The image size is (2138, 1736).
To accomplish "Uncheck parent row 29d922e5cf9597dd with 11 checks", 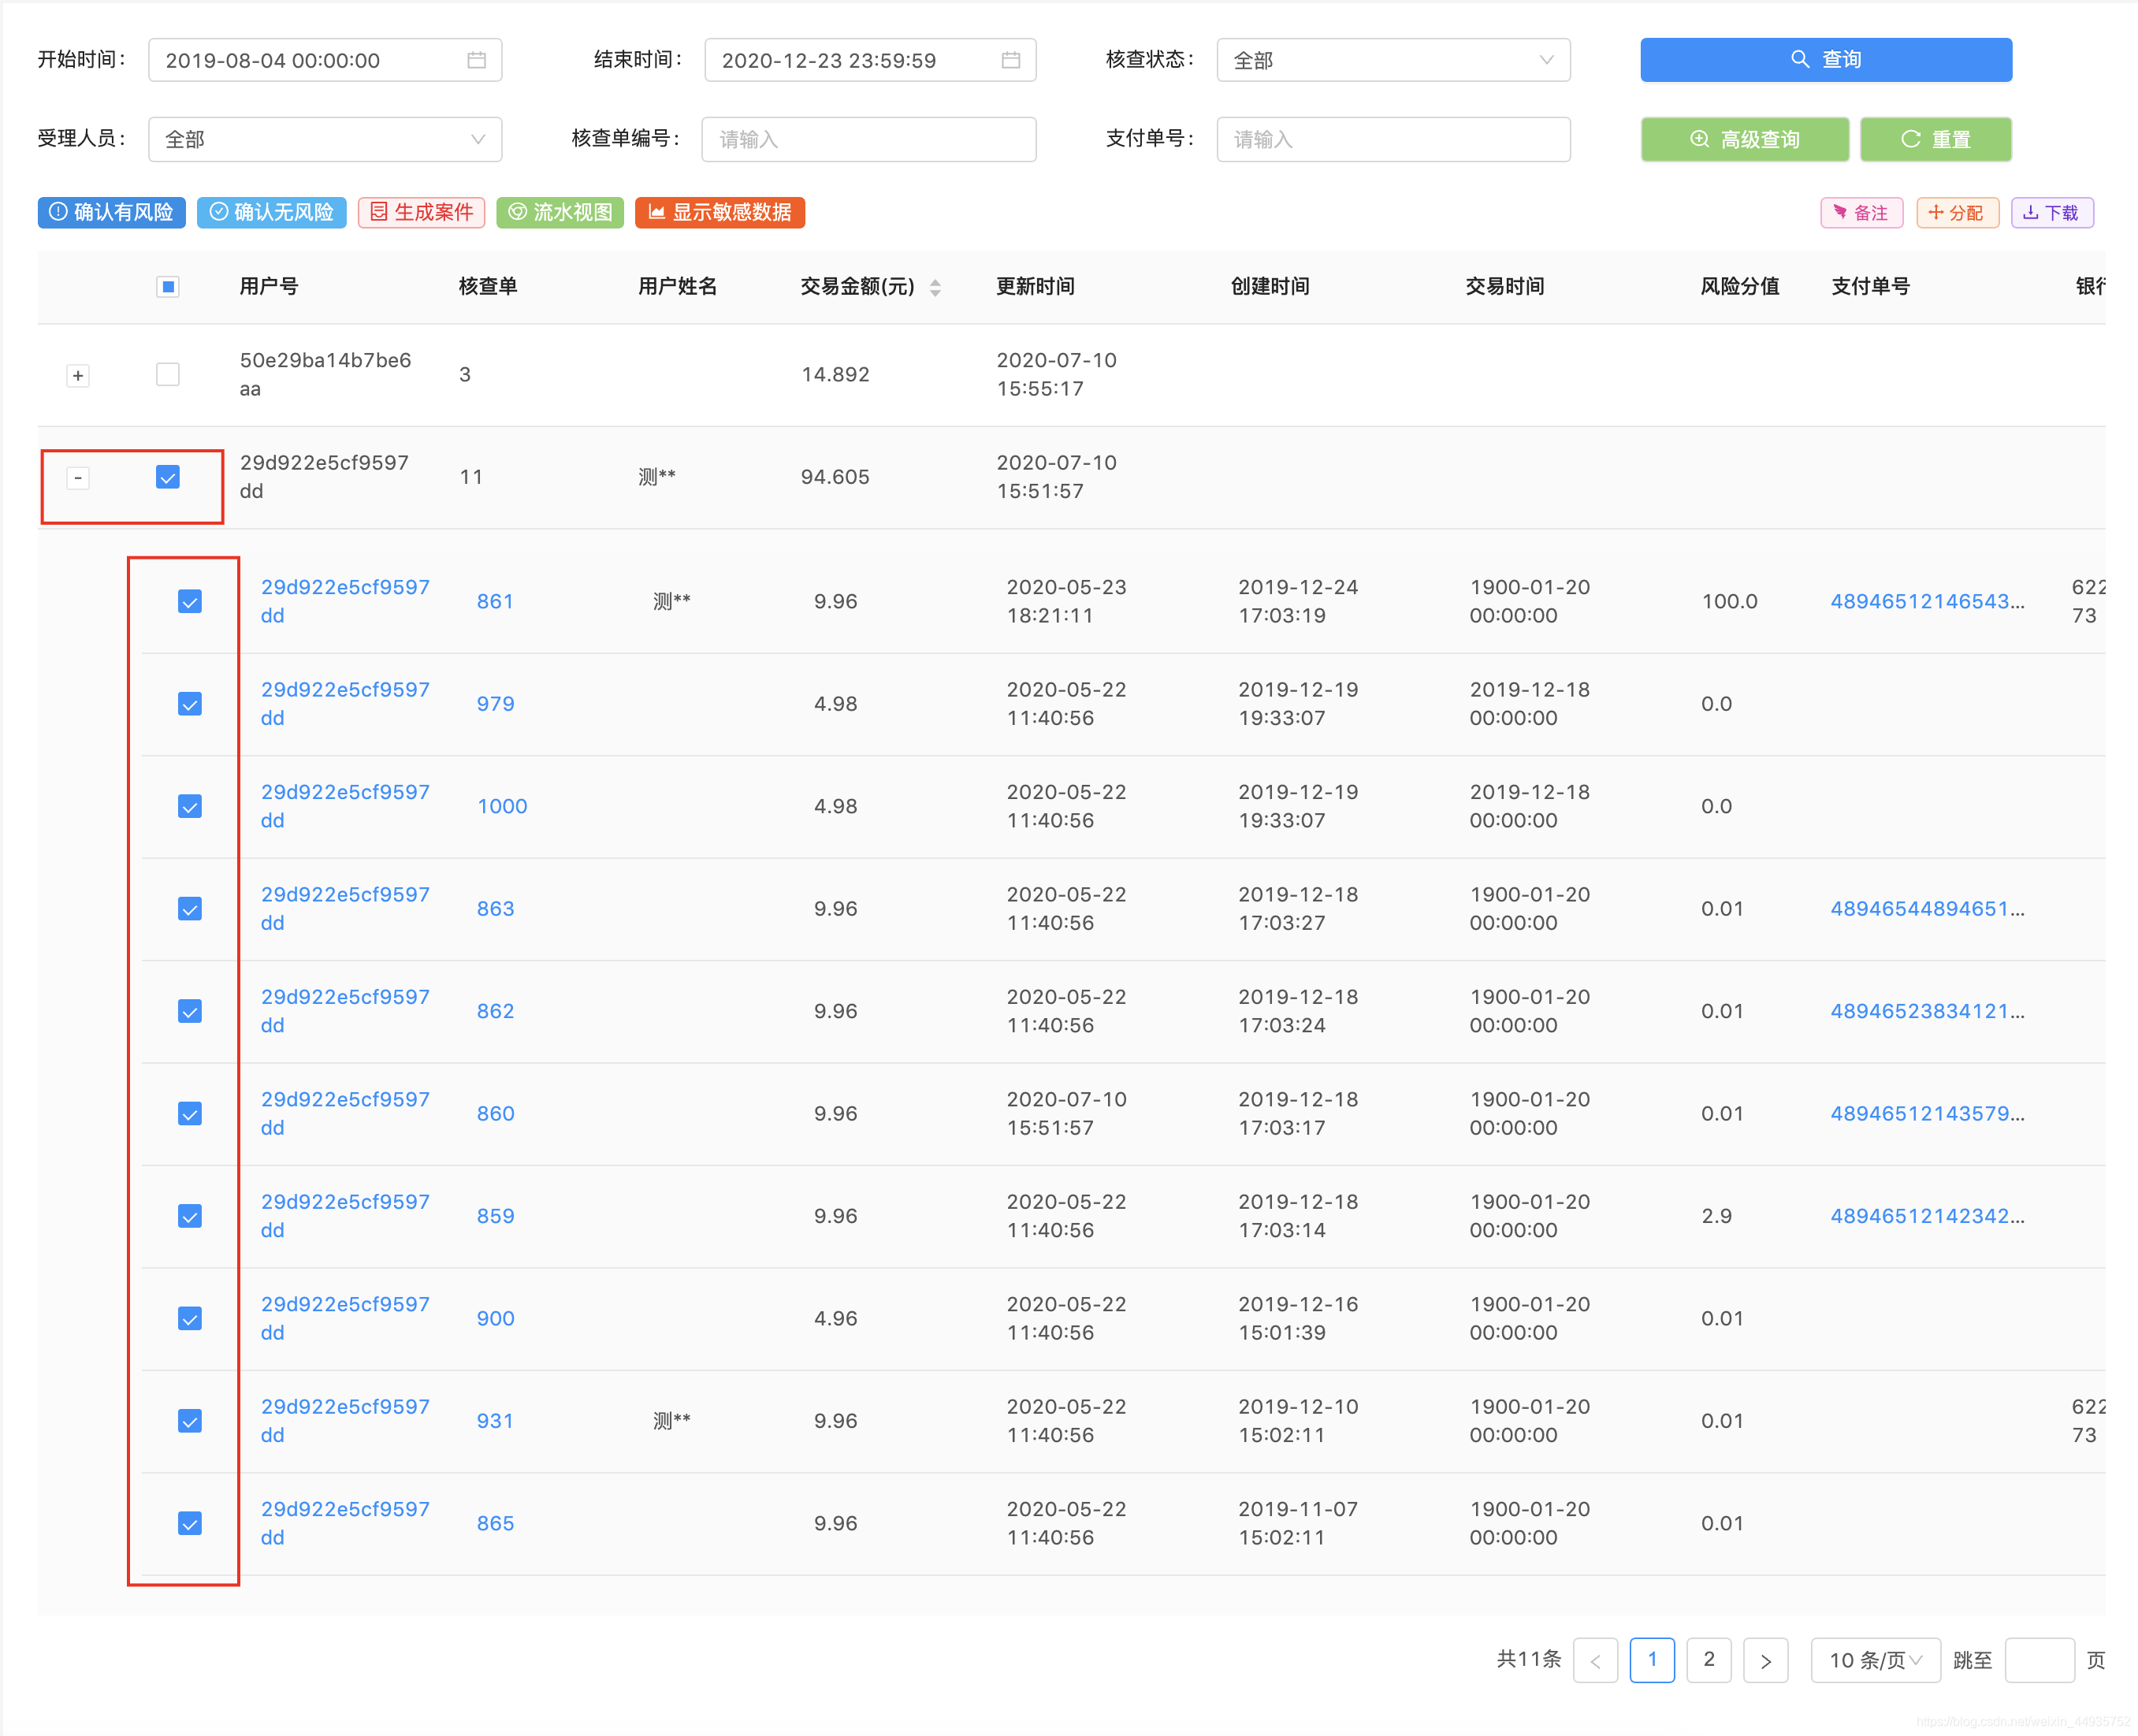I will click(168, 477).
